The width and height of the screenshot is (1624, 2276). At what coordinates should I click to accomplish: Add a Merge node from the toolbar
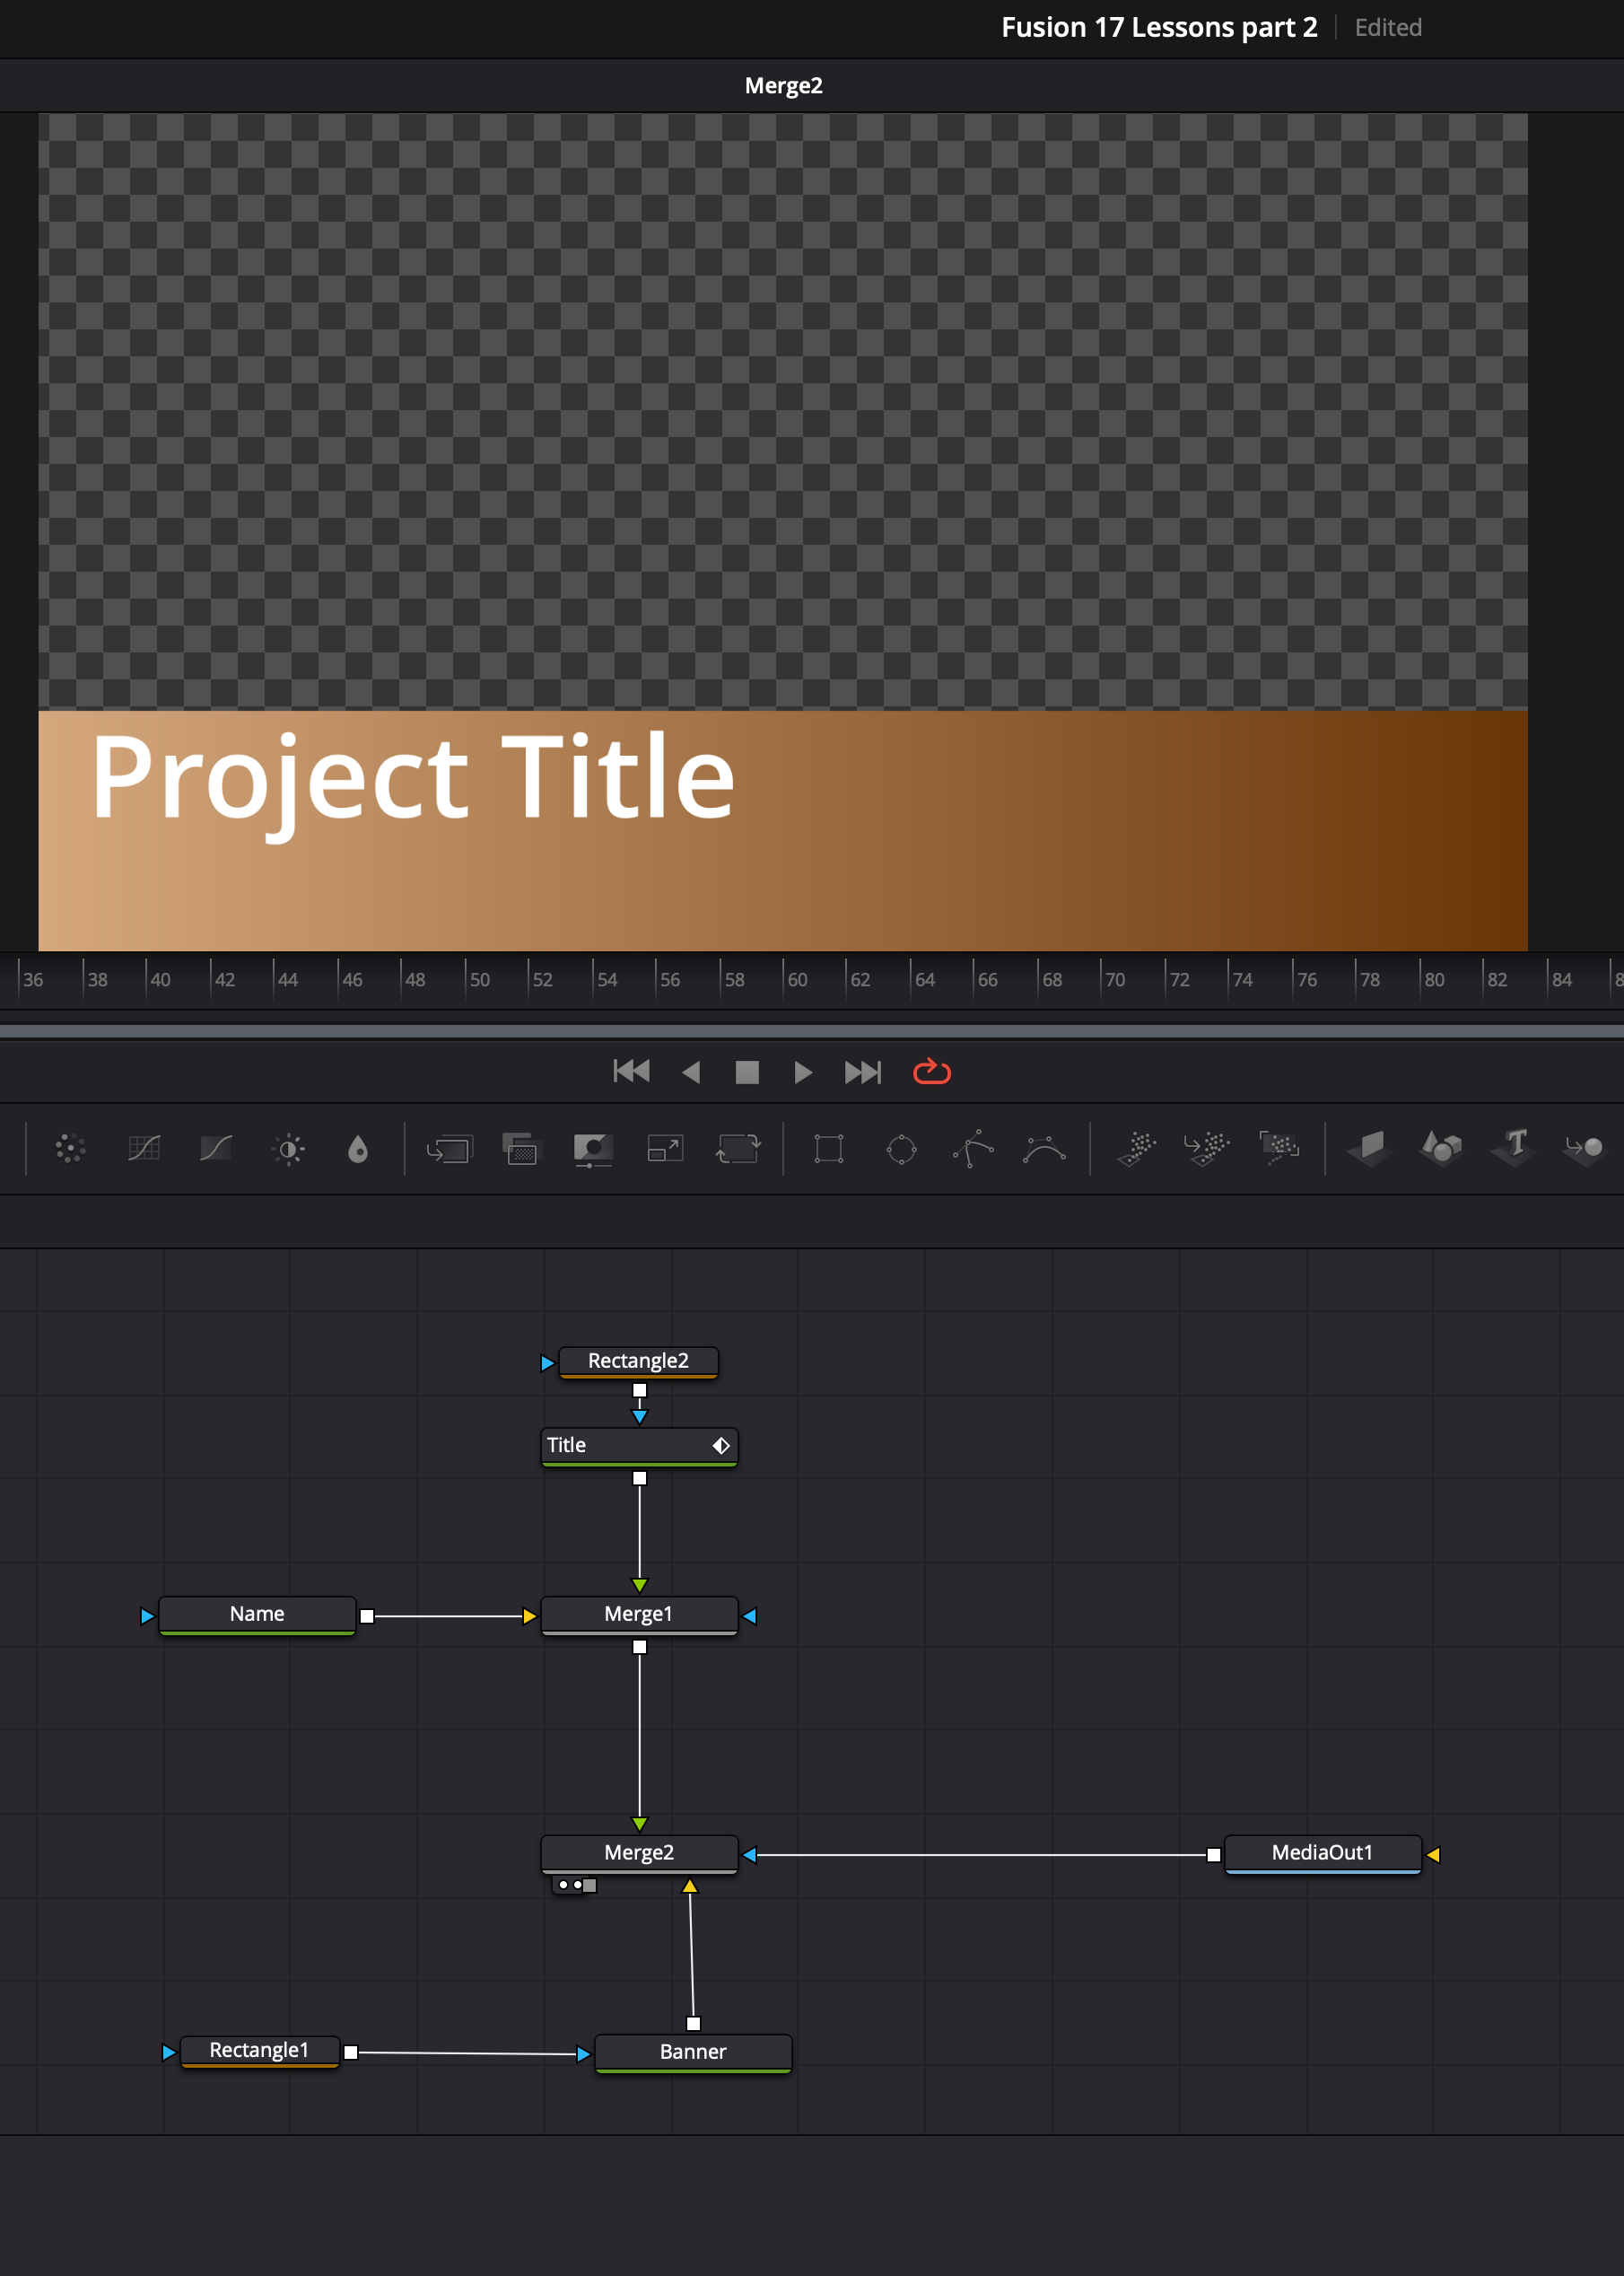point(449,1148)
